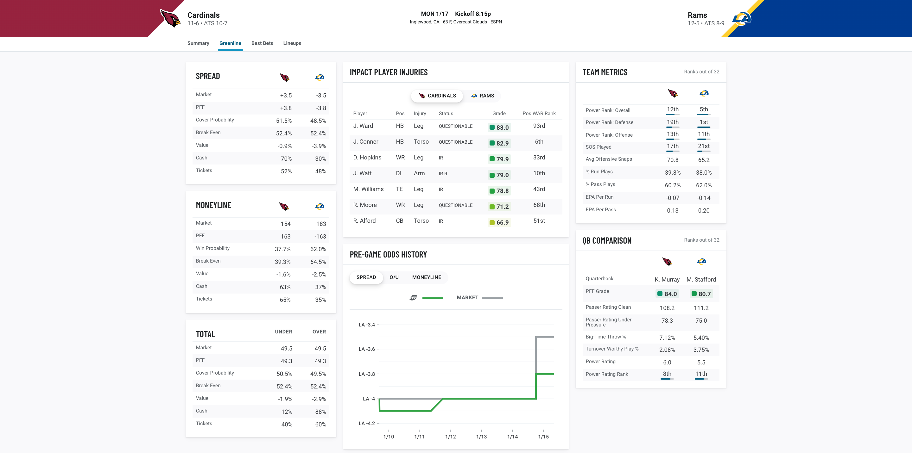This screenshot has width=912, height=453.
Task: Click the Rams team logo icon
Action: [x=744, y=18]
